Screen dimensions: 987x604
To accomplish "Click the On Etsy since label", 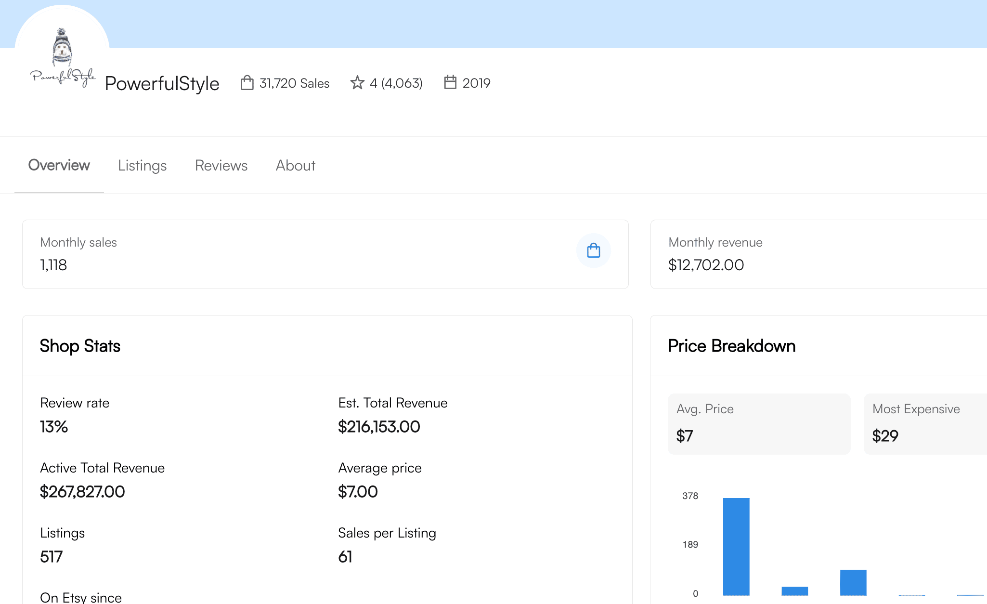I will point(81,597).
